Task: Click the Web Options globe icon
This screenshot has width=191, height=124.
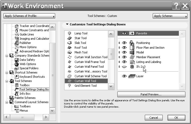Action: point(17,64)
